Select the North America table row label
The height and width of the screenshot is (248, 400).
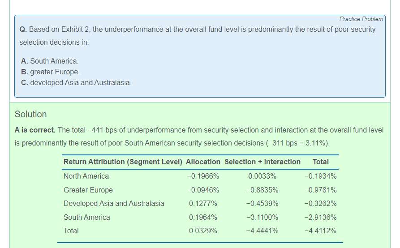pos(86,176)
